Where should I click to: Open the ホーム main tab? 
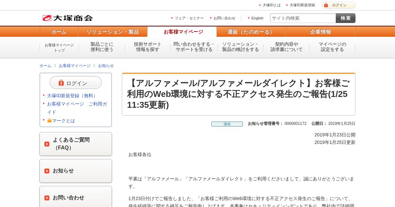pos(59,32)
